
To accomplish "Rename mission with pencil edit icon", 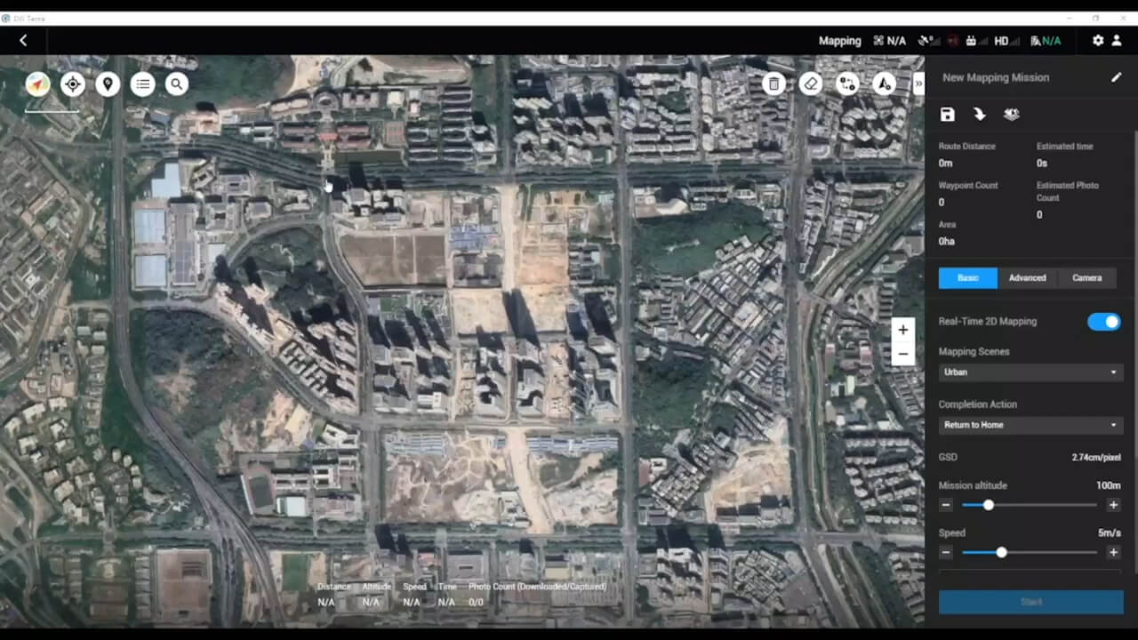I will (1117, 77).
